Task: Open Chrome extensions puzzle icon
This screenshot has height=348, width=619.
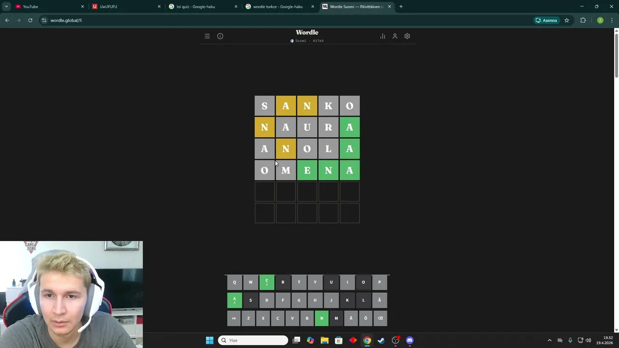Action: point(583,20)
